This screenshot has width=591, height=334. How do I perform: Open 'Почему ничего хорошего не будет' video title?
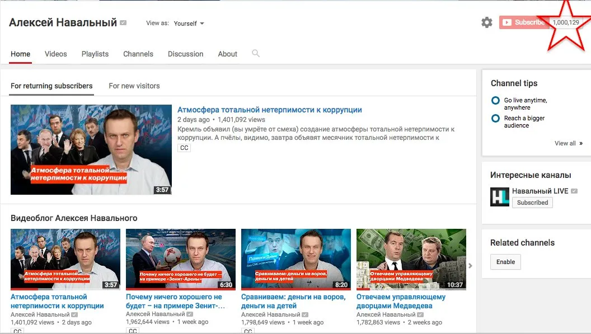pos(175,301)
